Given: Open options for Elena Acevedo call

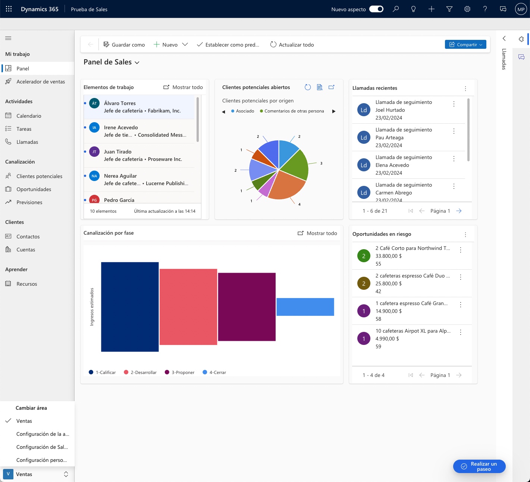Looking at the screenshot, I should [454, 159].
